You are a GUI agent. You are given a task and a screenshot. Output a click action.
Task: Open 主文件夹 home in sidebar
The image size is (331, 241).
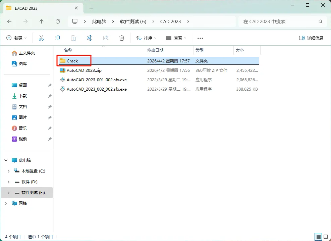[x=23, y=53]
